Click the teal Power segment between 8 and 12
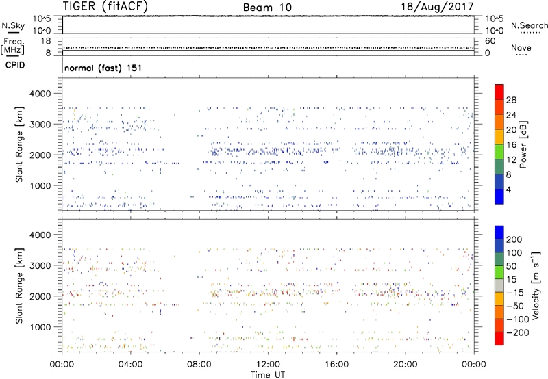 point(499,166)
